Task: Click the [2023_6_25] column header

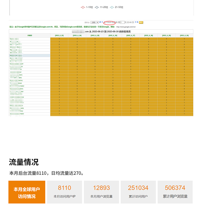Action: (x=95, y=35)
